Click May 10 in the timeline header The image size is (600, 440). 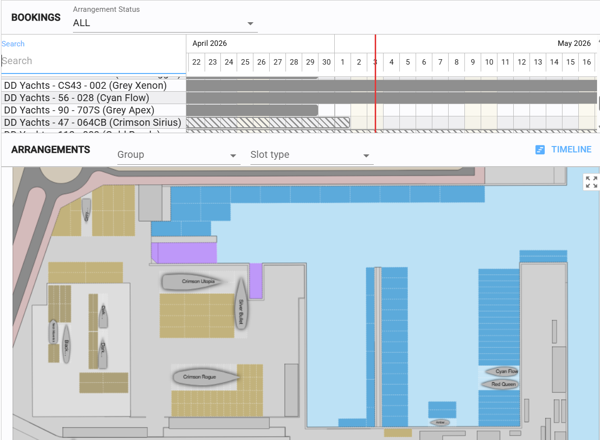coord(489,62)
